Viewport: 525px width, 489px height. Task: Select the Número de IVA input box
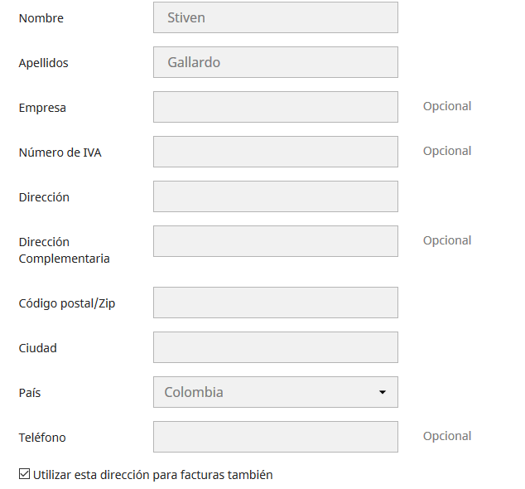pyautogui.click(x=275, y=152)
